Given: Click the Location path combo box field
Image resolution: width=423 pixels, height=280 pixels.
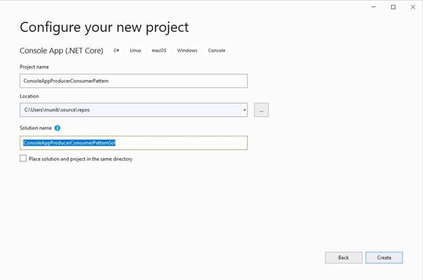Looking at the screenshot, I should pyautogui.click(x=129, y=110).
